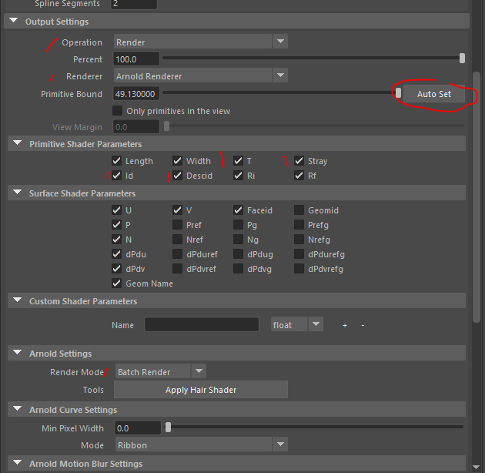
Task: Enable the dPduref checkbox
Action: (177, 254)
